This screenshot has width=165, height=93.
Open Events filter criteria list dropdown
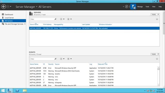pyautogui.click(x=62, y=59)
